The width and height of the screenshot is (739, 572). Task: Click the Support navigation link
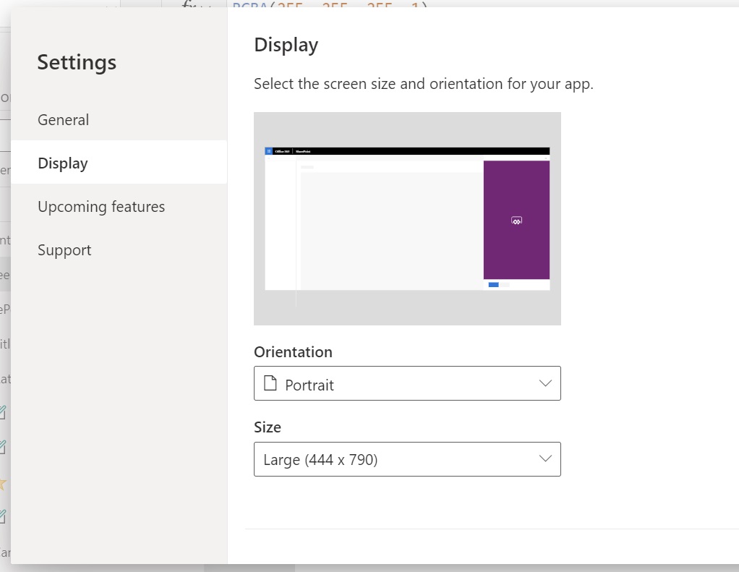click(x=64, y=249)
